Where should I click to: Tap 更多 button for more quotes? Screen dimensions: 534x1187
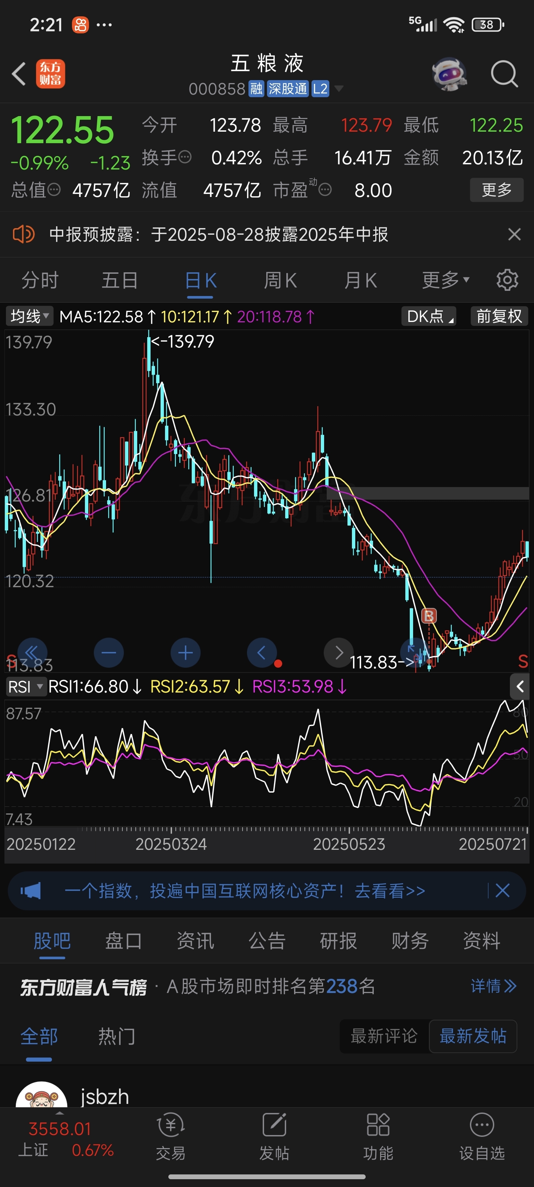(x=497, y=190)
